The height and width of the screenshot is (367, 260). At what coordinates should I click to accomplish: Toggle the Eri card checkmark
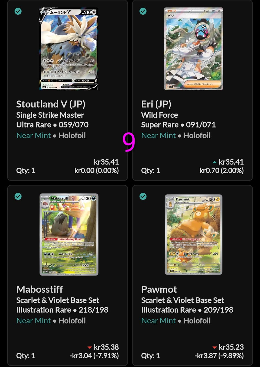[143, 11]
